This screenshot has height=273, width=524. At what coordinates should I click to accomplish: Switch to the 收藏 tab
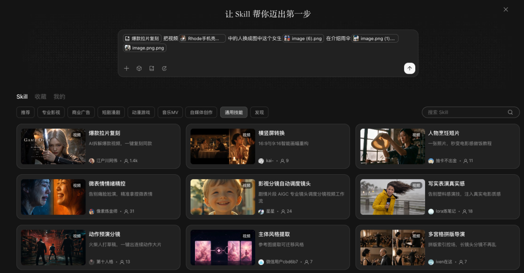tap(40, 97)
